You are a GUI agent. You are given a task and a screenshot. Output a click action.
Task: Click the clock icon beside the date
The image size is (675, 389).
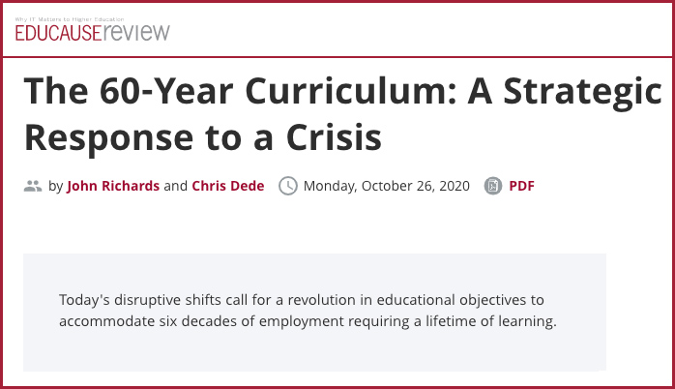pyautogui.click(x=288, y=186)
